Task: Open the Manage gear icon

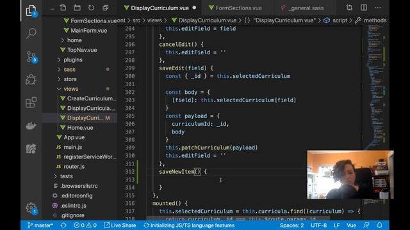Action: (31, 208)
